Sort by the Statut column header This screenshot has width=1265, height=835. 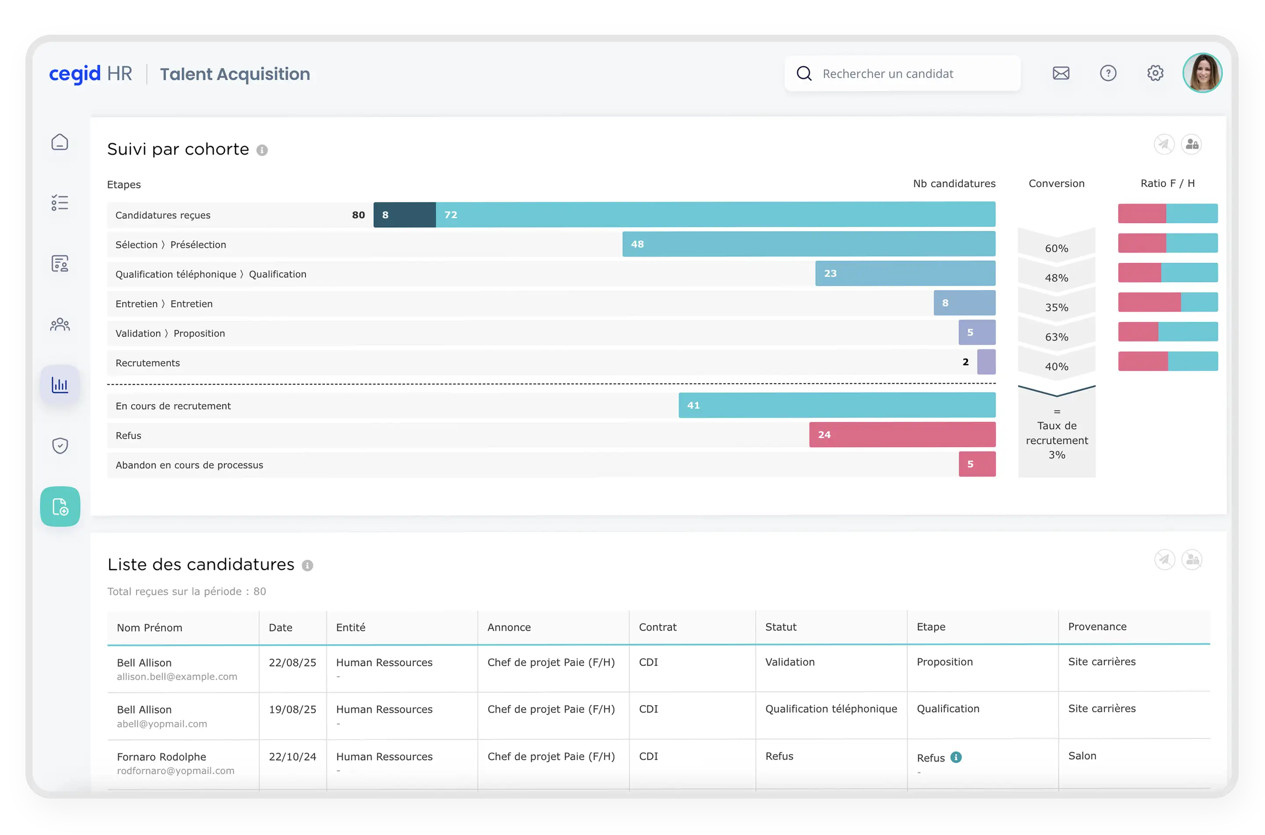pos(781,627)
